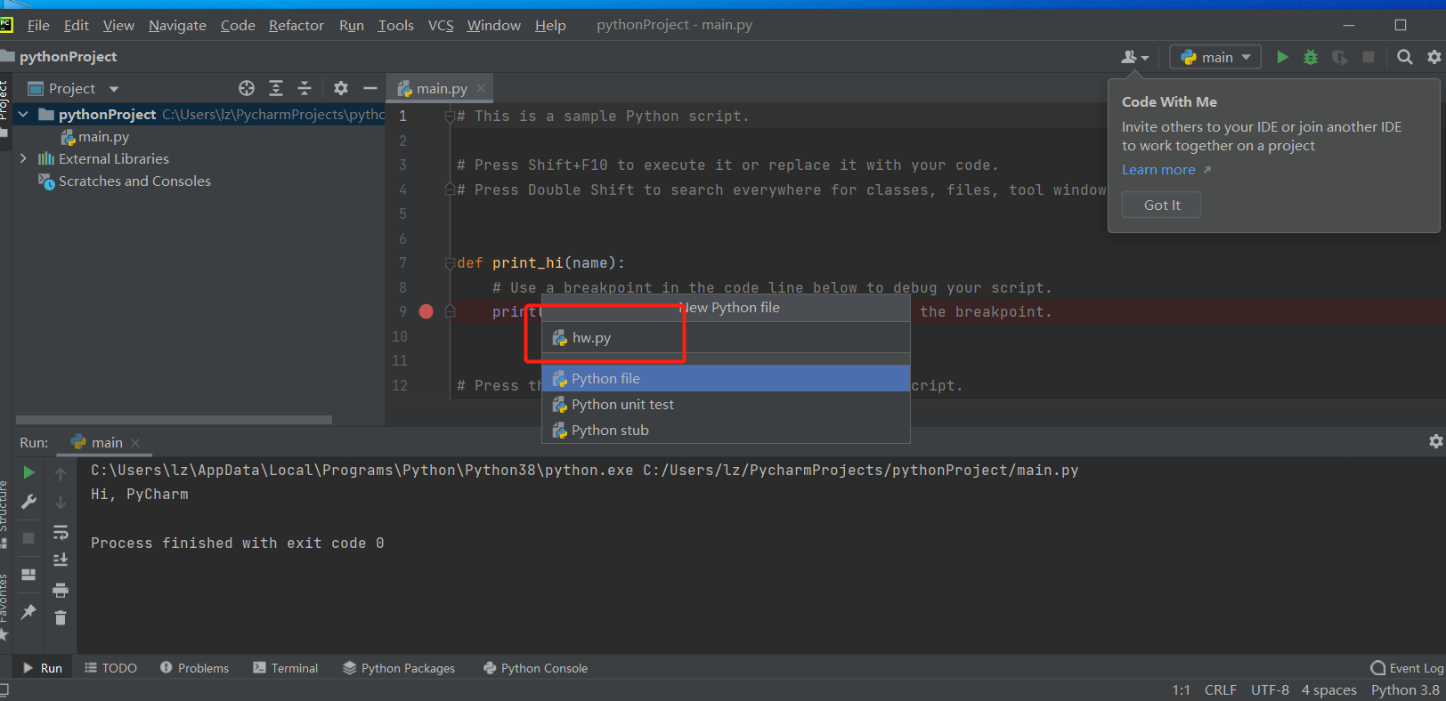
Task: Run main with the green play icon
Action: click(x=1282, y=57)
